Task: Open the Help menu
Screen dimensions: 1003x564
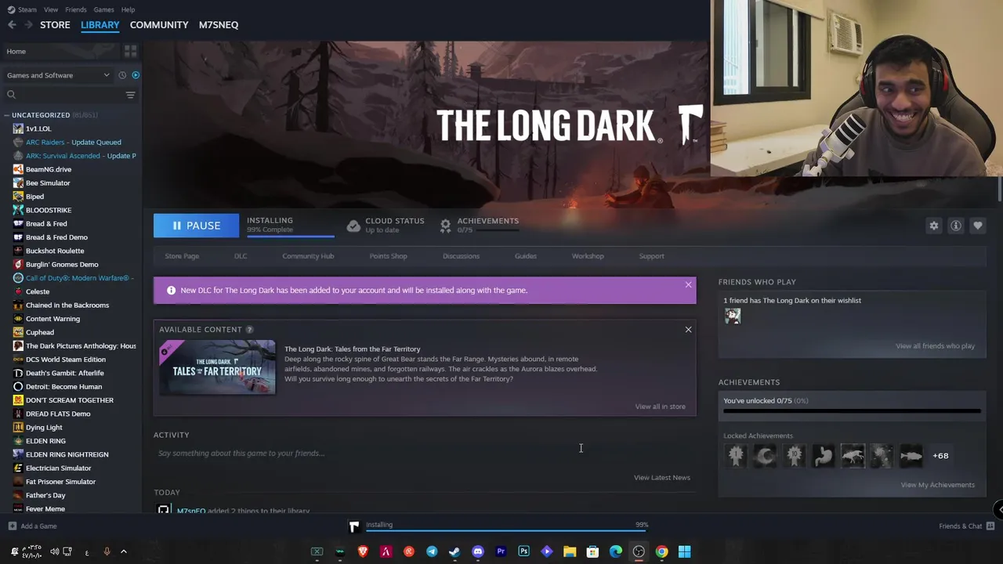Action: click(128, 9)
